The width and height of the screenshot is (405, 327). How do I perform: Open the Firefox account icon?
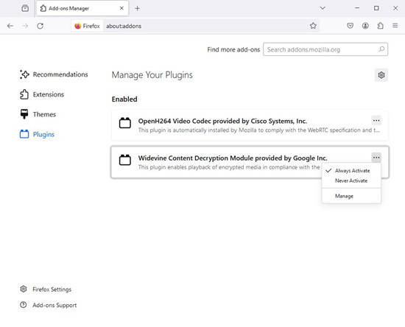pyautogui.click(x=365, y=26)
